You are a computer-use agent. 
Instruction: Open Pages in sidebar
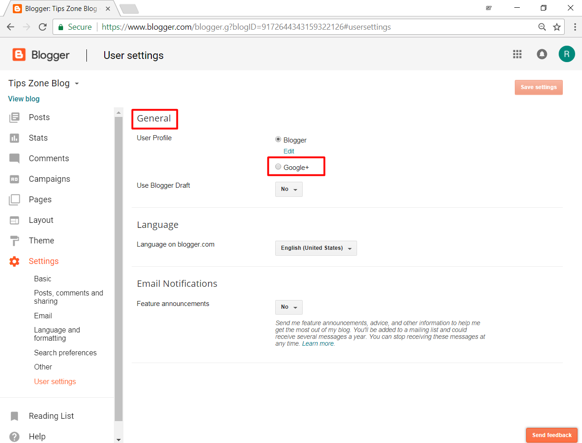click(40, 200)
